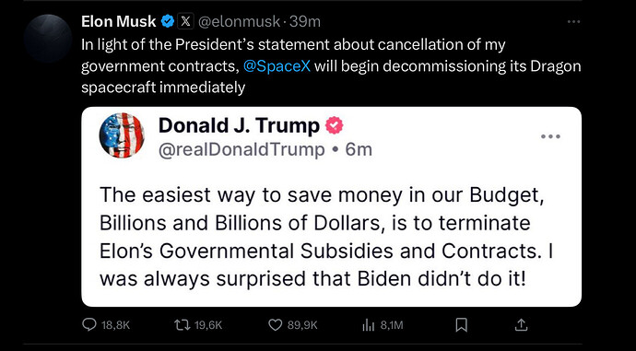Open the @SpaceX mention link

277,65
